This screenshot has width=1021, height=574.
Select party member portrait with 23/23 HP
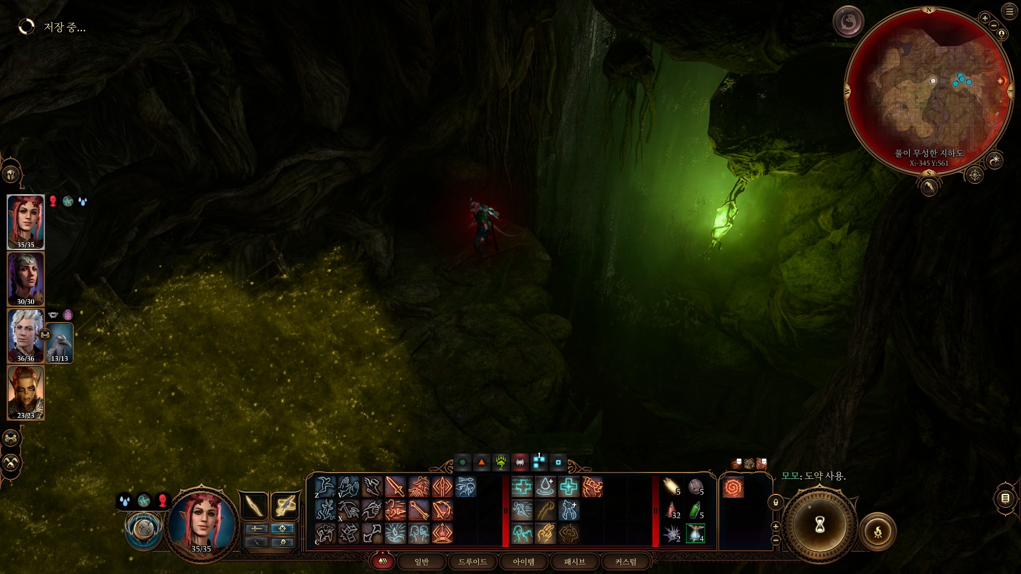tap(26, 393)
